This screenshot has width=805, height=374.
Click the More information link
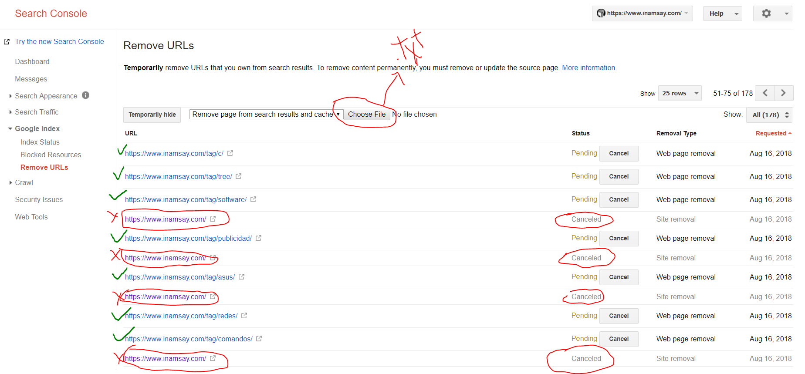point(589,68)
